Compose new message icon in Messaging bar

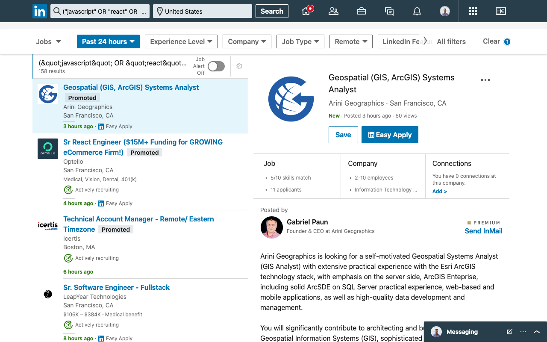(509, 332)
